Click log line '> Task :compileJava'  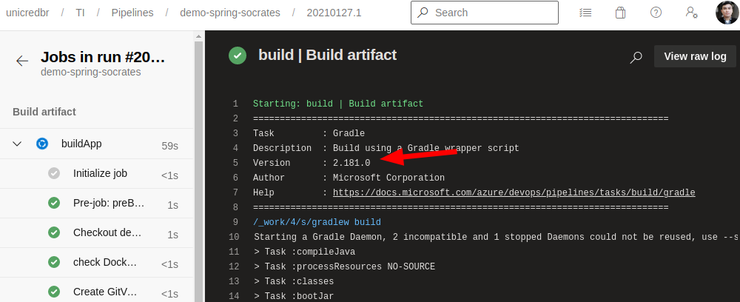point(304,252)
